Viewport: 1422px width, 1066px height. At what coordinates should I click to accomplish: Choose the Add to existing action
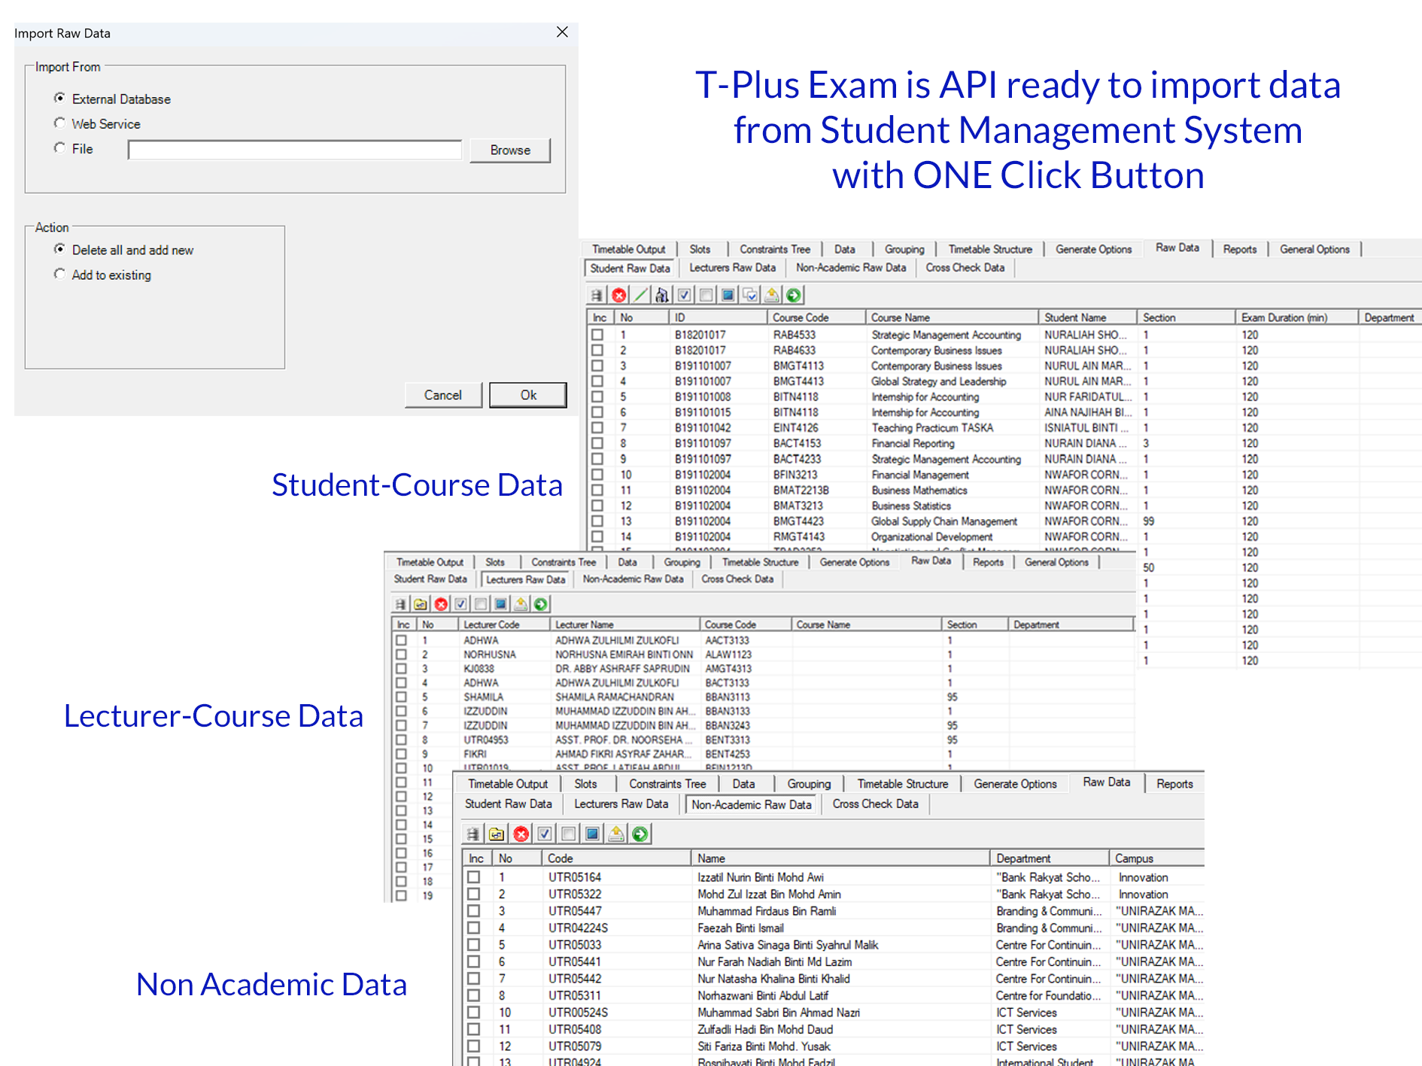[59, 275]
